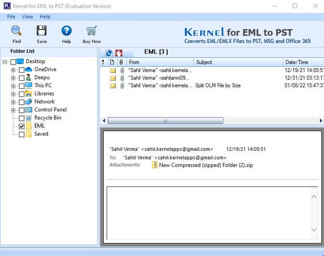Select the email dated 12/31/21 03:13
This screenshot has height=256, width=324.
click(212, 78)
